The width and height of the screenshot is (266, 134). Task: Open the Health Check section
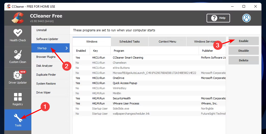pos(18,36)
